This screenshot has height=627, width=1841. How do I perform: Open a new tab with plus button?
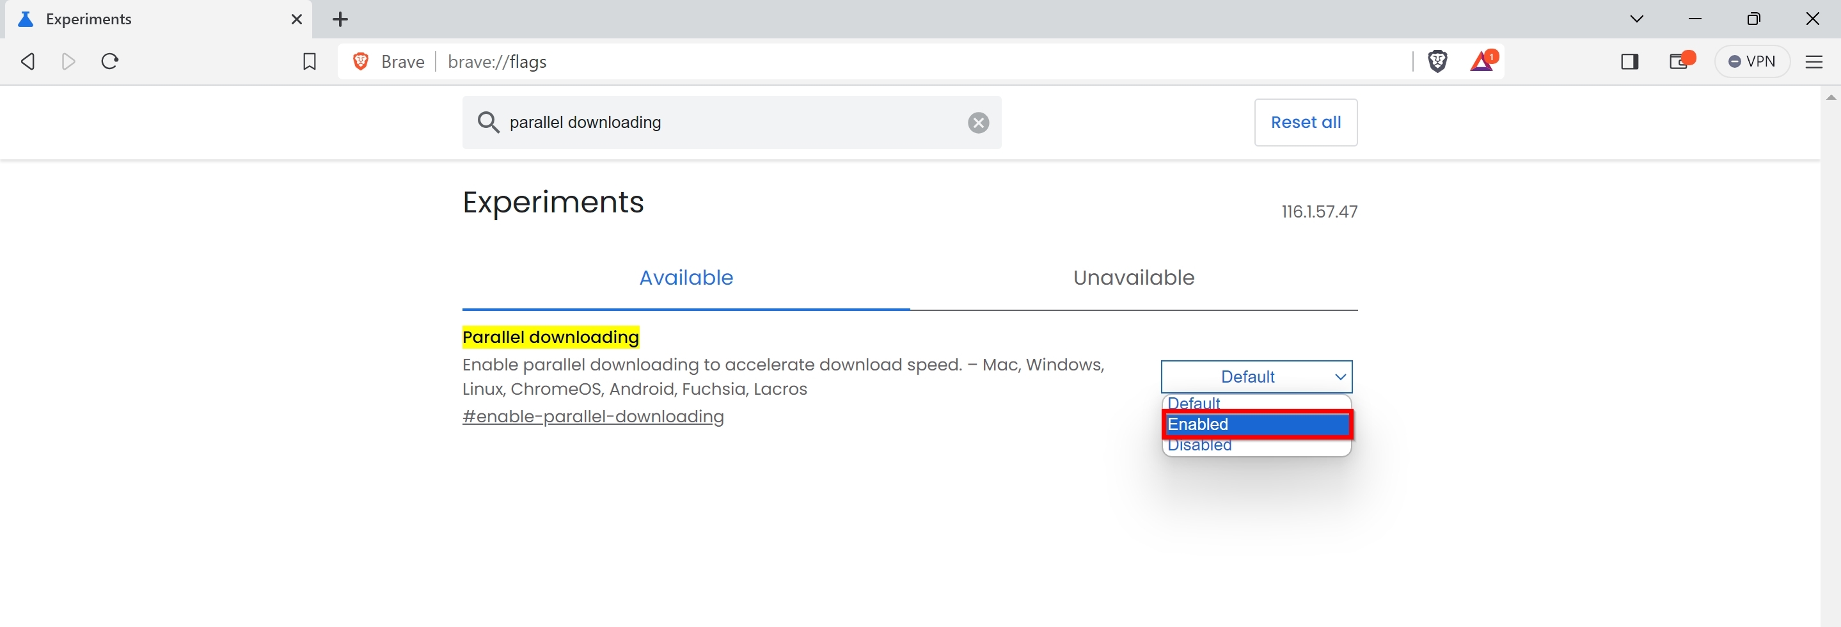[340, 19]
